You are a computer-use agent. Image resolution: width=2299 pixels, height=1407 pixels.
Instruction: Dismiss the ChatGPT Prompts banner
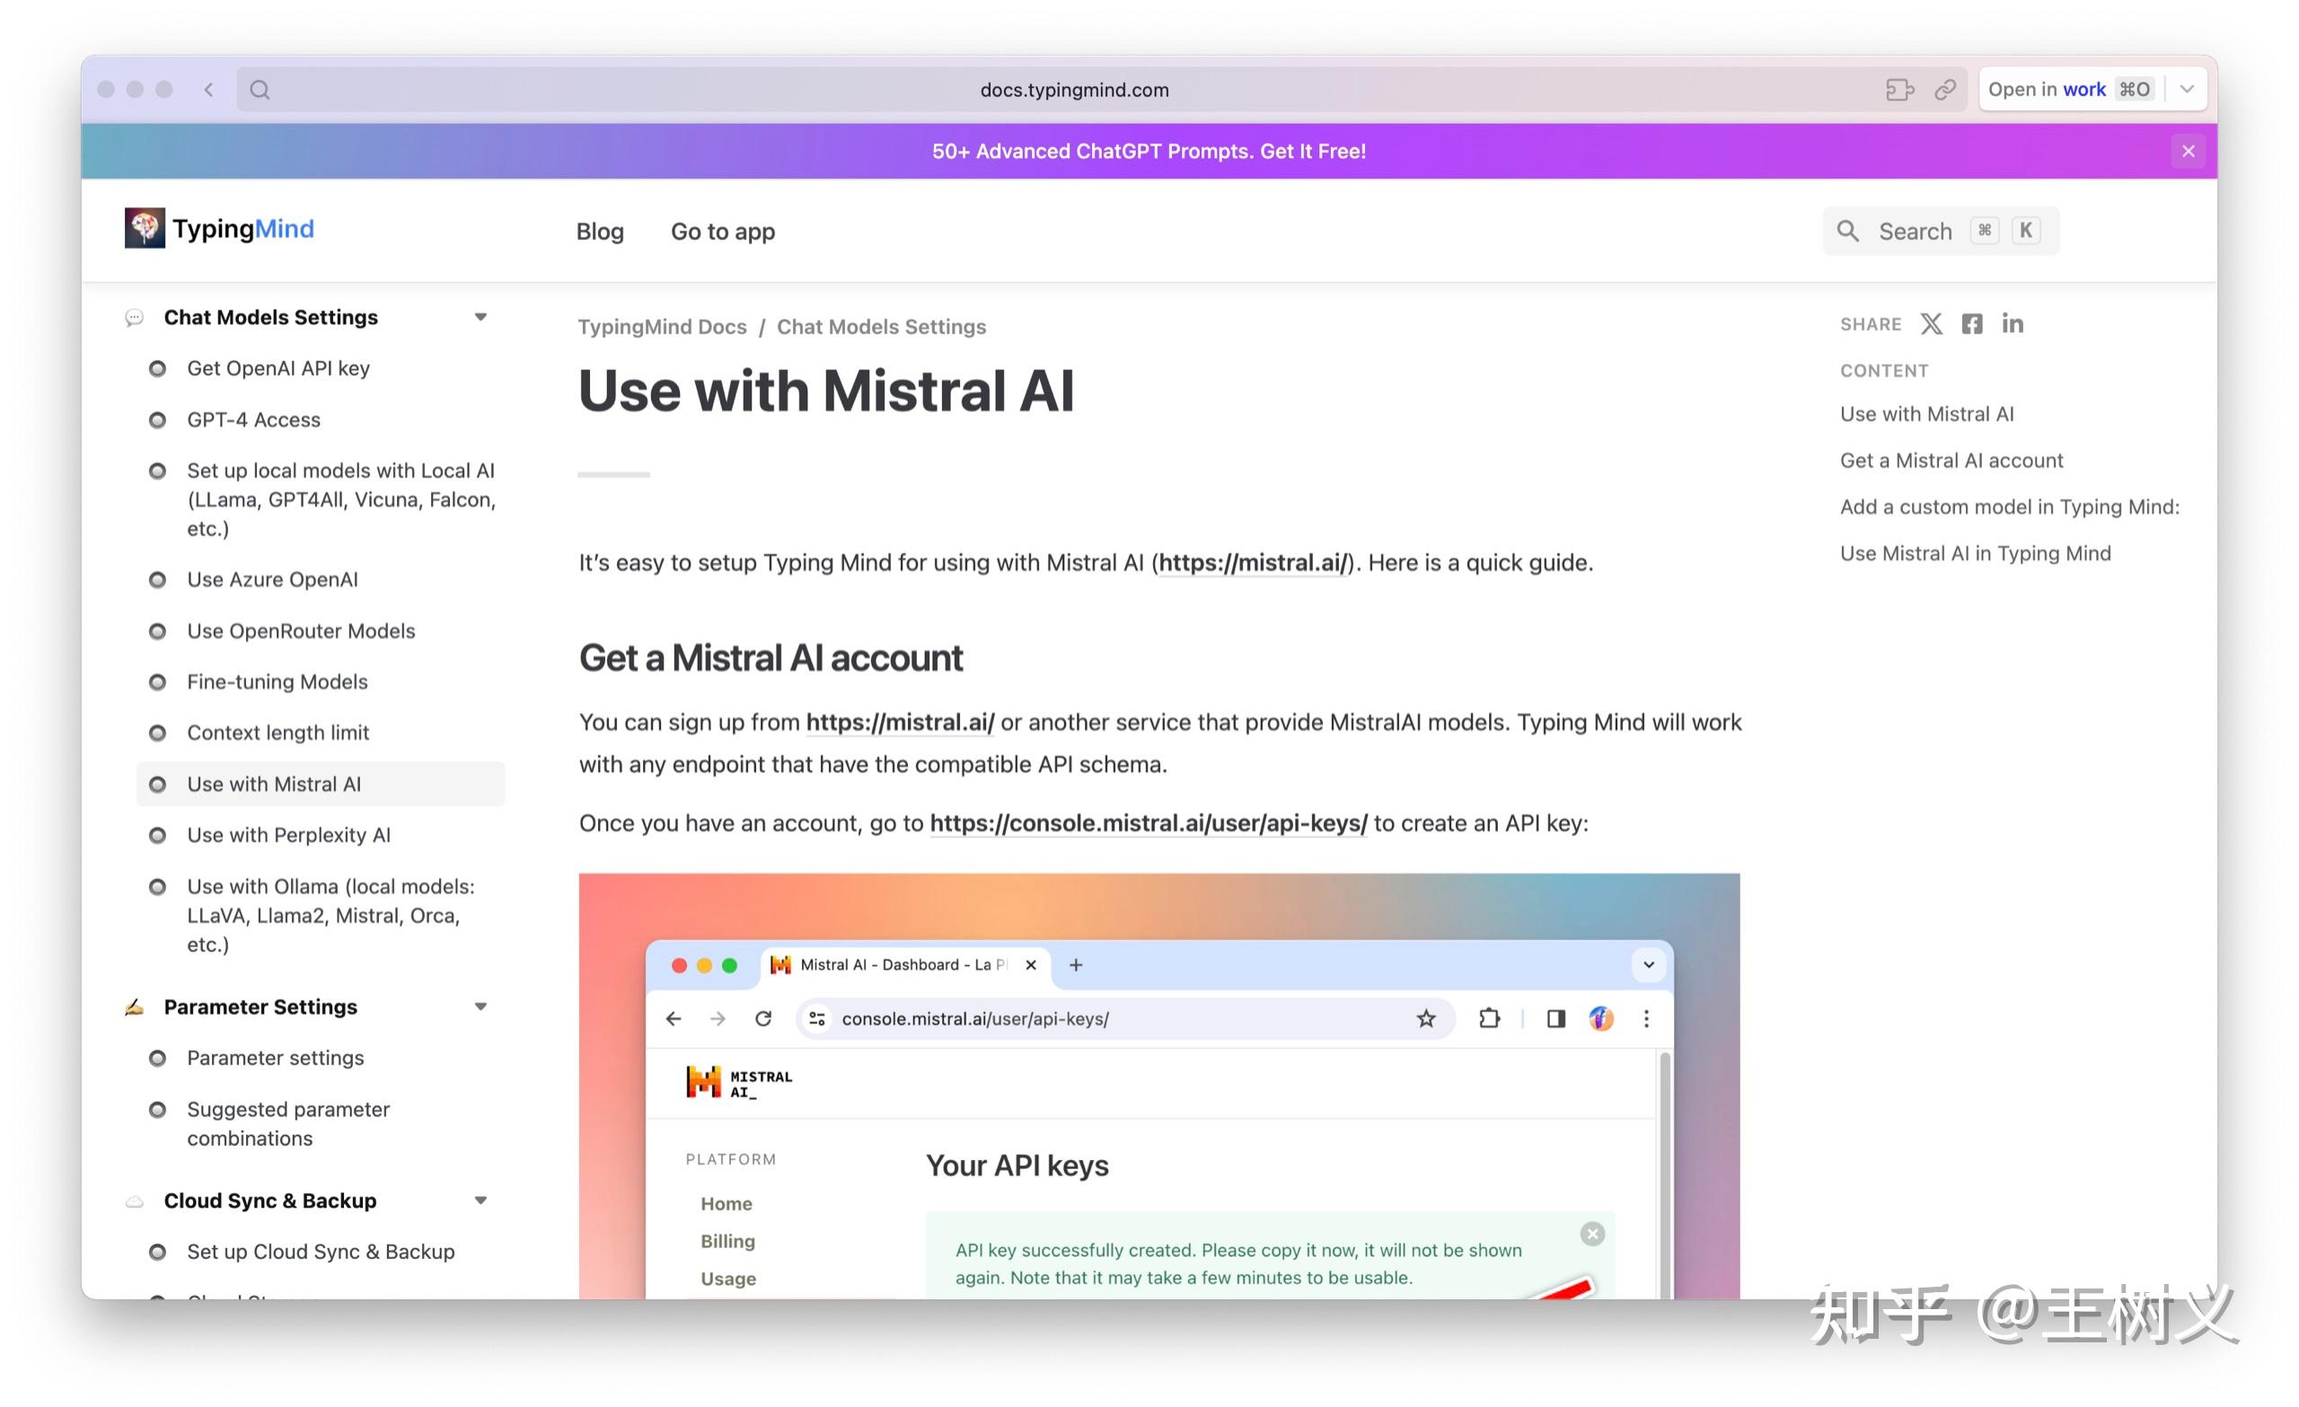pos(2188,150)
